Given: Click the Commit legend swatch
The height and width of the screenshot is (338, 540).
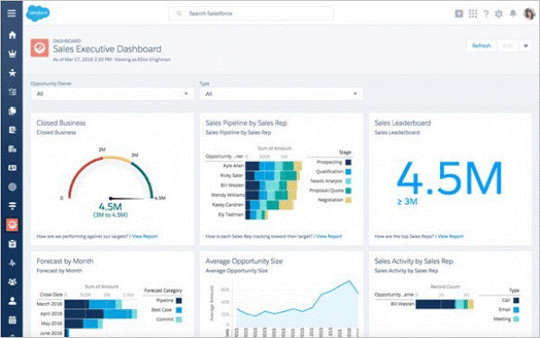Looking at the screenshot, I should click(179, 319).
